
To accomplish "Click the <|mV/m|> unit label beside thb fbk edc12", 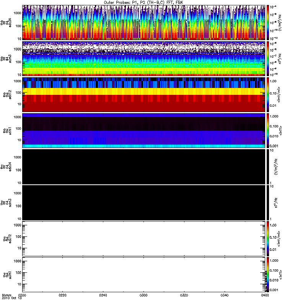I will 279,94.
